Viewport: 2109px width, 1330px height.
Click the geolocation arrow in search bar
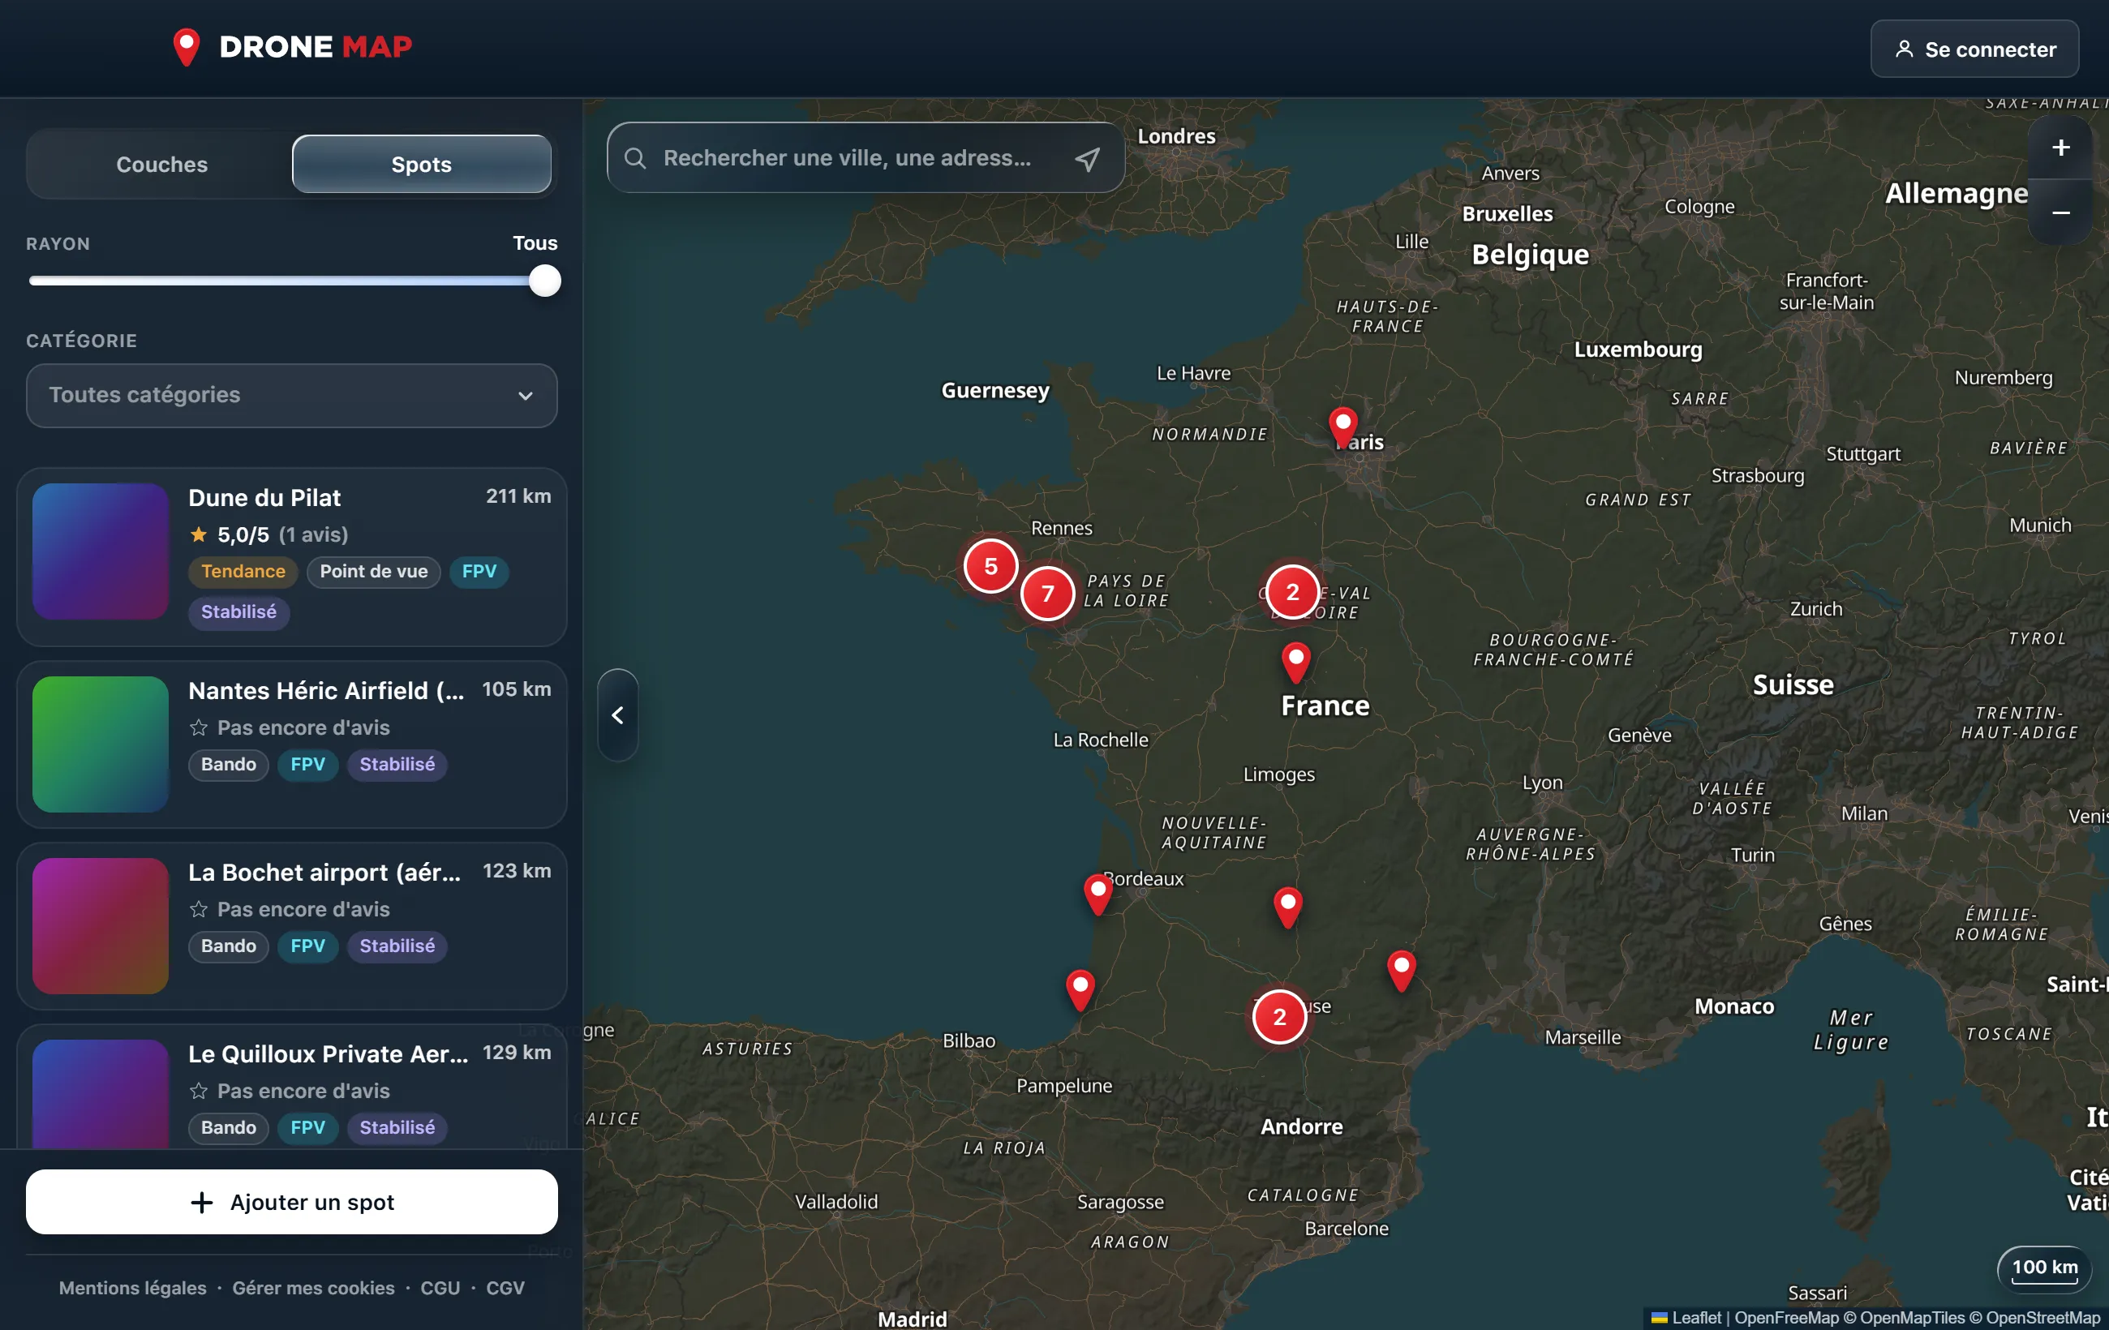(1087, 158)
